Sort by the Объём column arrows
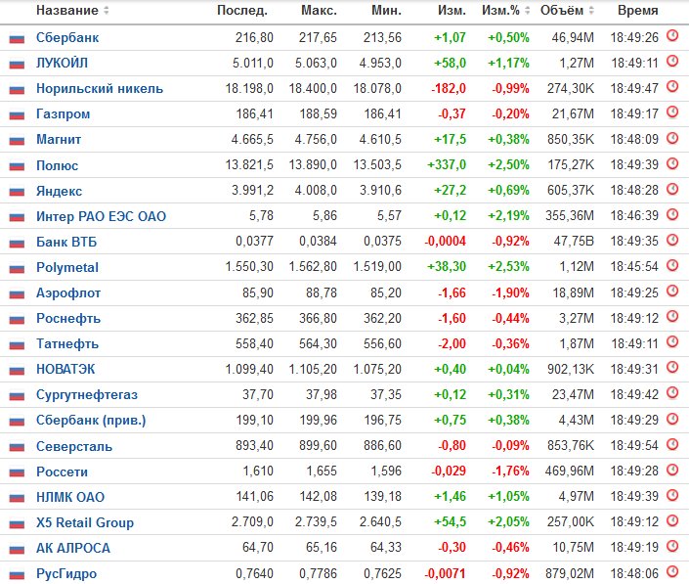 click(x=591, y=10)
